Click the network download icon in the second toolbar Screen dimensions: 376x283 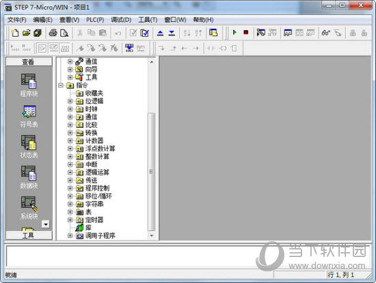tap(129, 49)
